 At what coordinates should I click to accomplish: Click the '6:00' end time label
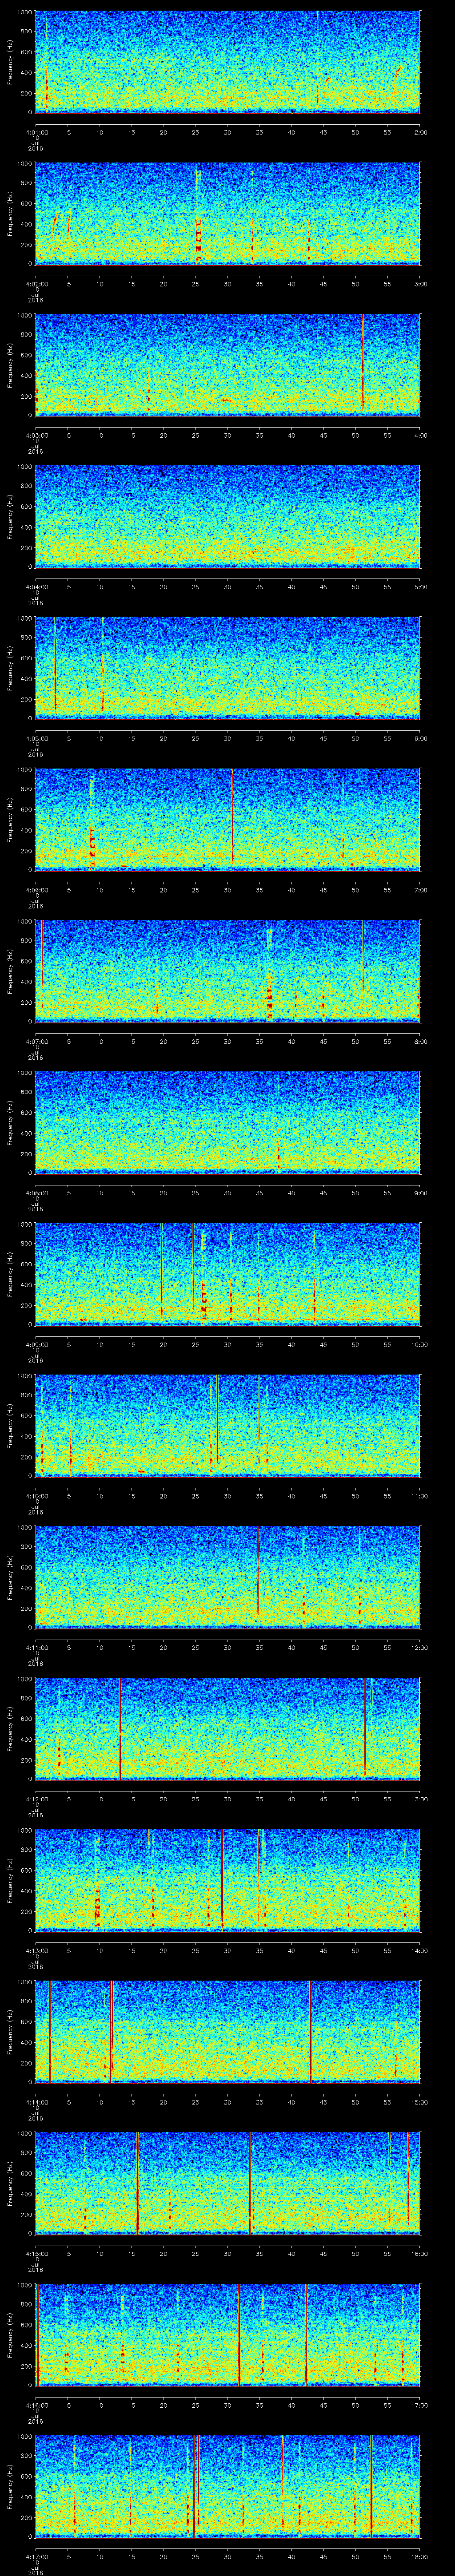pyautogui.click(x=421, y=738)
